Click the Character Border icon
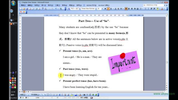Image resolution: width=178 pixels, height=100 pixels. 115,9
